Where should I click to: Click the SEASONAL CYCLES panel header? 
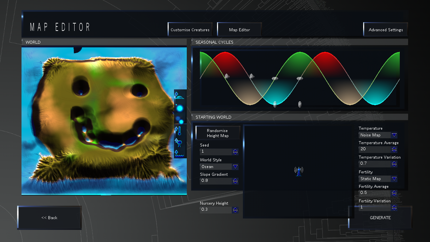[x=300, y=42]
